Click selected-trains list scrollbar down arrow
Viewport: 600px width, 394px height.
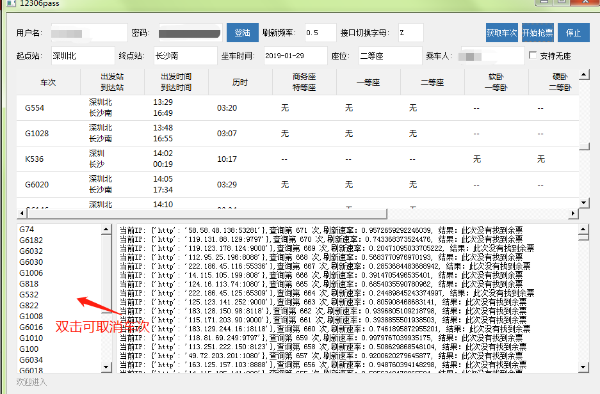[106, 367]
